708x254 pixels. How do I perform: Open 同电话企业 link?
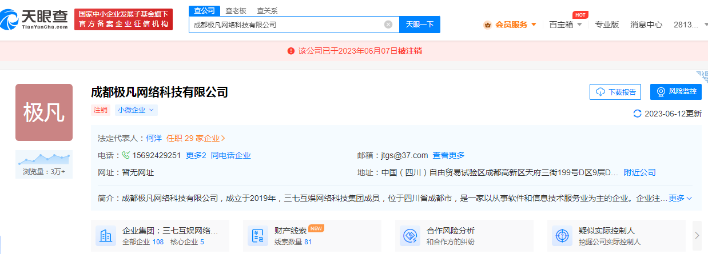(231, 155)
